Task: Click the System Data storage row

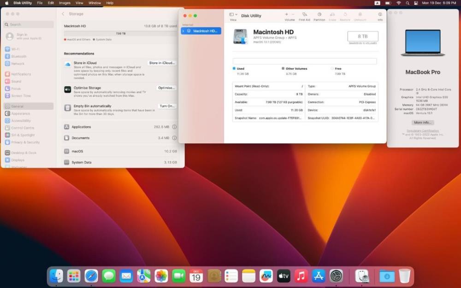Action: click(x=120, y=162)
